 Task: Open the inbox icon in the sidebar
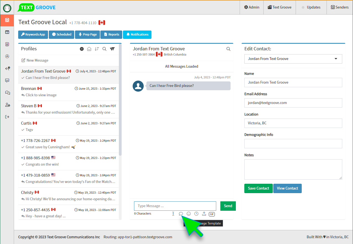click(x=7, y=20)
